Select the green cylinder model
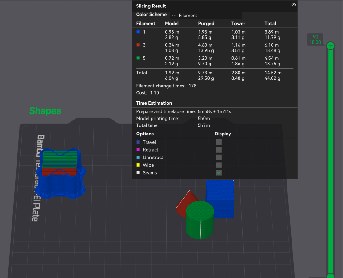The width and height of the screenshot is (343, 278). pyautogui.click(x=200, y=221)
